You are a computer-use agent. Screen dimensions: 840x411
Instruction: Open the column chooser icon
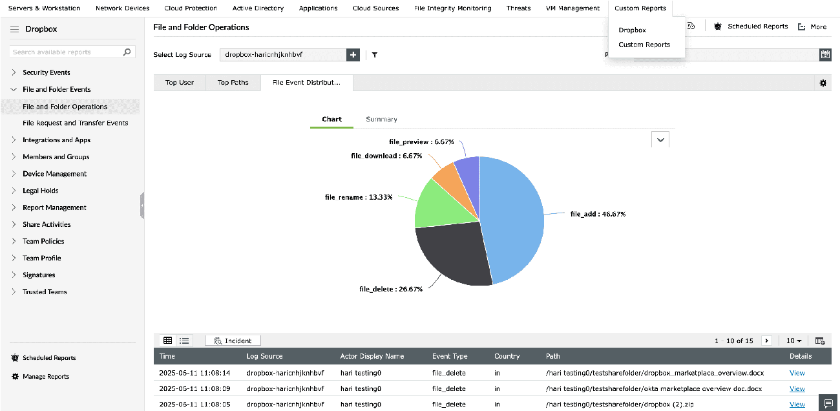pos(820,341)
